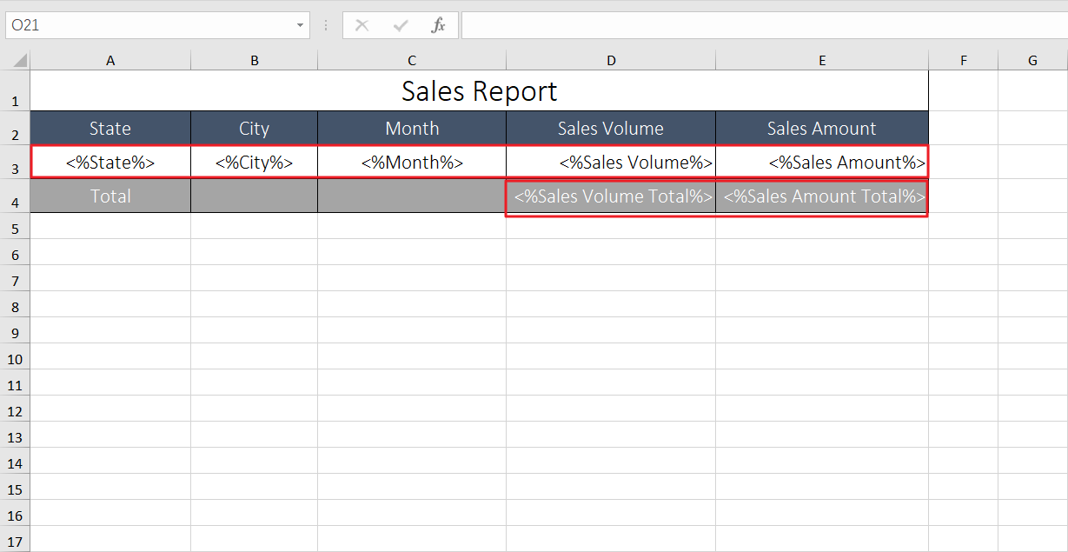Click the Cancel X icon beside formula bar
This screenshot has width=1068, height=552.
[x=362, y=25]
